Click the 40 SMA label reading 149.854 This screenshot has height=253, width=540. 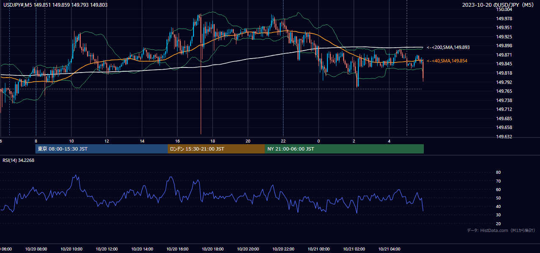[x=447, y=61]
